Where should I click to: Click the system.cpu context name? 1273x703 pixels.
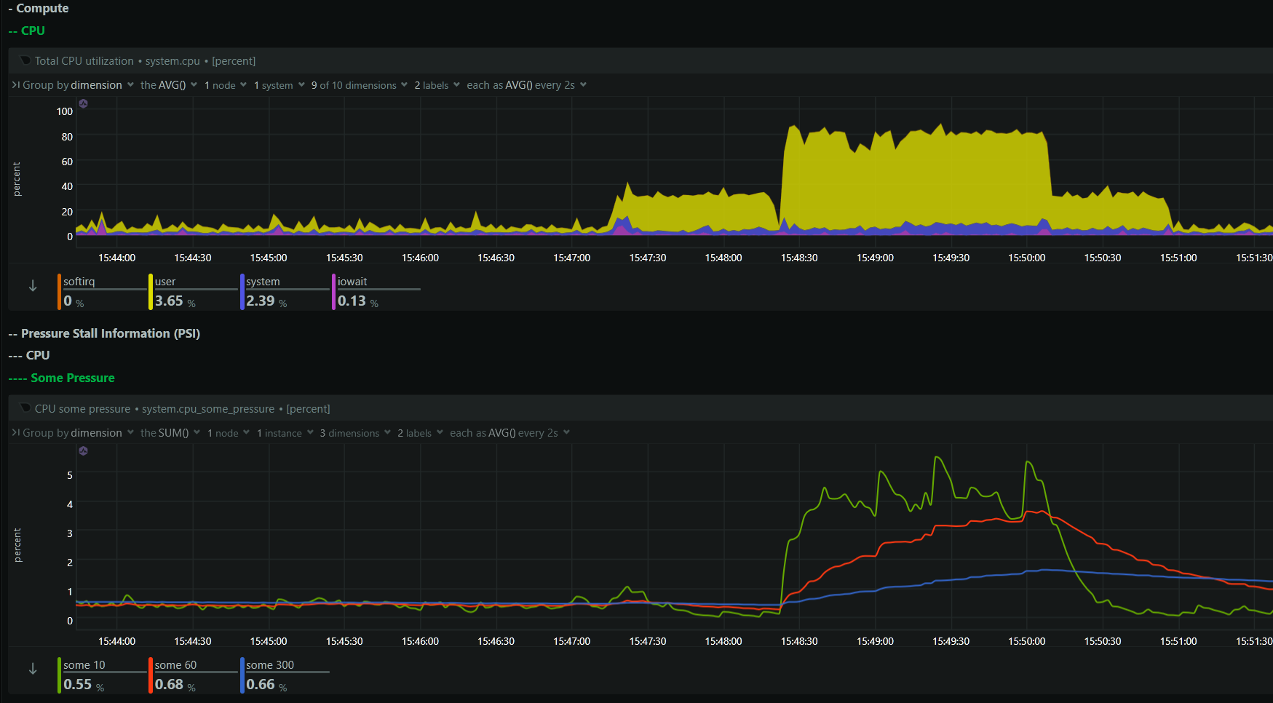coord(172,61)
